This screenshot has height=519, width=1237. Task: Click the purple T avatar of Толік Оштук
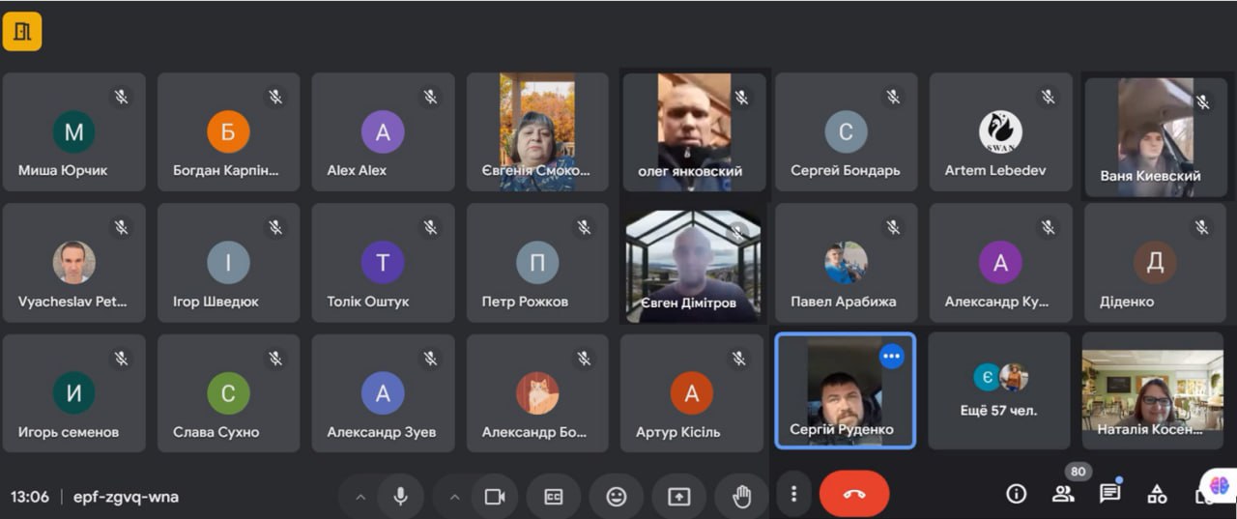click(383, 263)
